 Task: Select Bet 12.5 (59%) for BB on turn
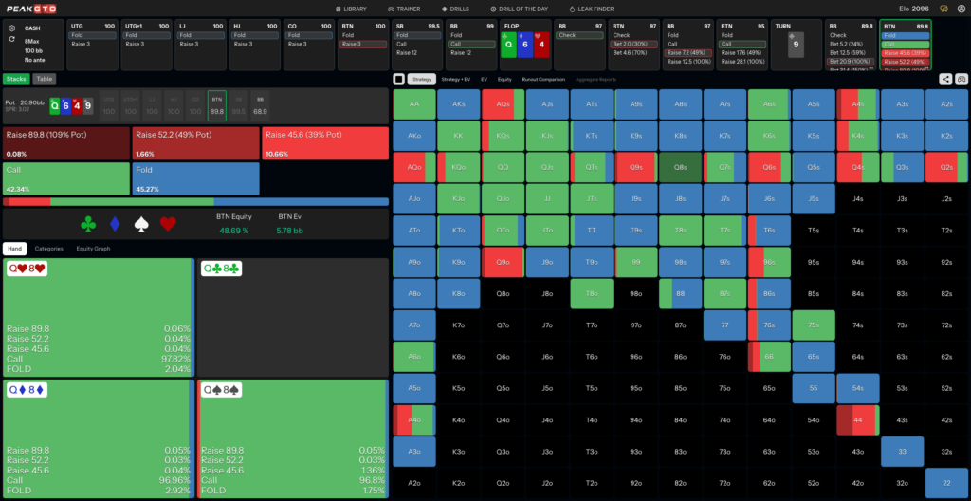click(852, 53)
